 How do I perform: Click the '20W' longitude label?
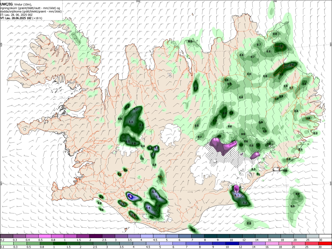point(138,1)
